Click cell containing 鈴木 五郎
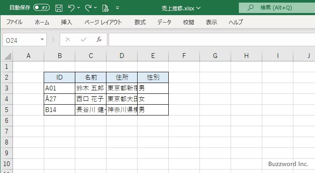 pos(90,88)
